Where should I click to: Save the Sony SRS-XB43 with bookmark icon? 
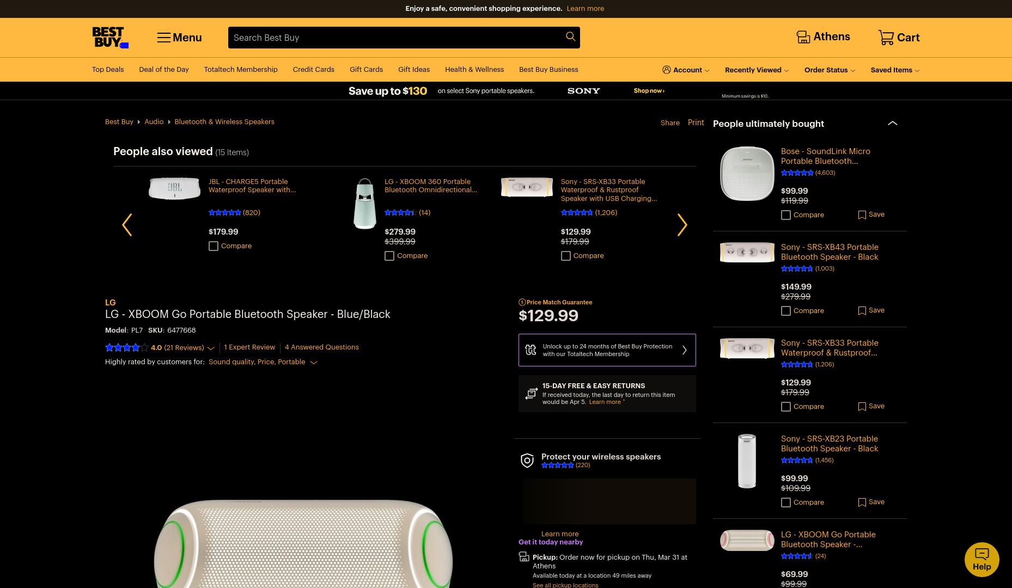[x=862, y=311]
